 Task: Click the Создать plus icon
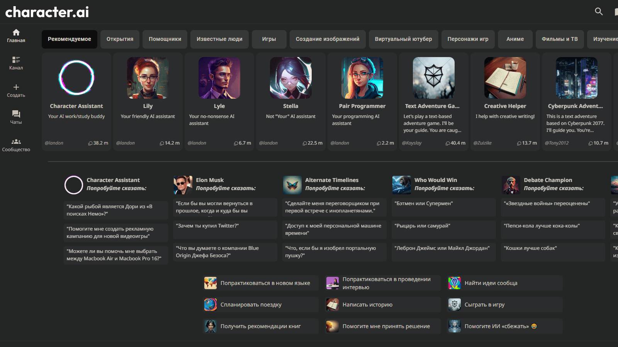pos(16,87)
